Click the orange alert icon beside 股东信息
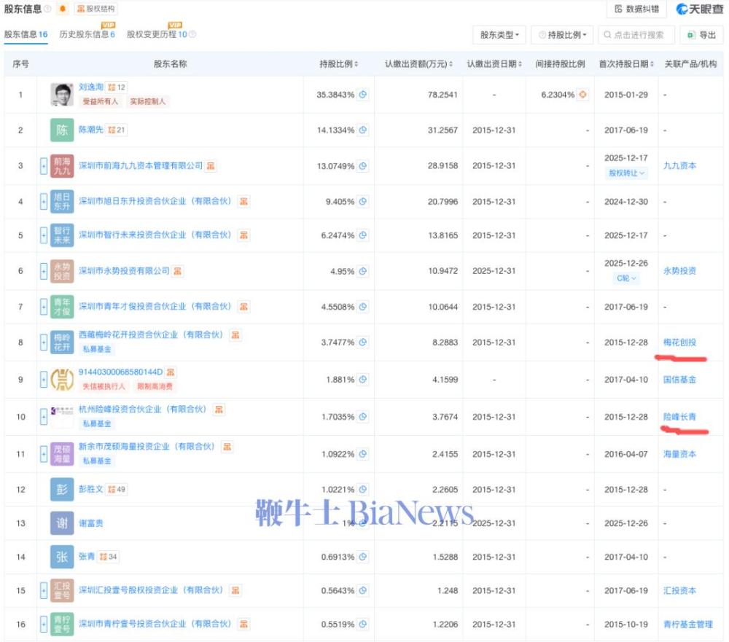This screenshot has width=729, height=642. (63, 9)
